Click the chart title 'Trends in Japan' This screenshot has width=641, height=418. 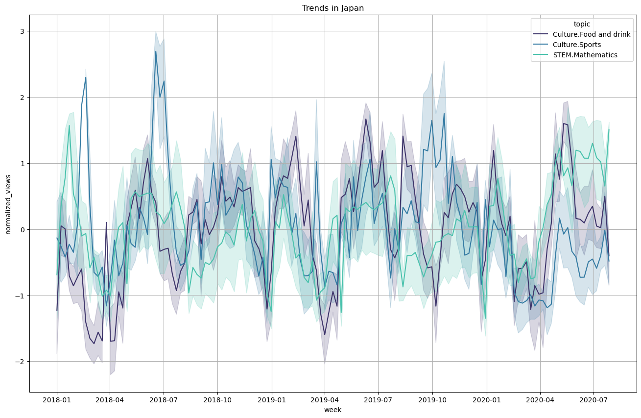[332, 8]
